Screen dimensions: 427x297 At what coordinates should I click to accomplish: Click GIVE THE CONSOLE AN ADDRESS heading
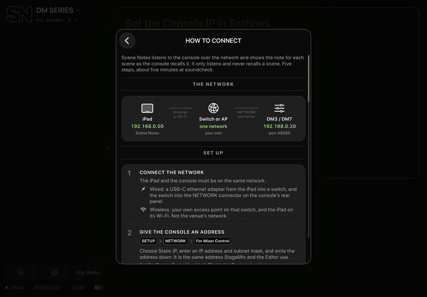[x=182, y=232]
